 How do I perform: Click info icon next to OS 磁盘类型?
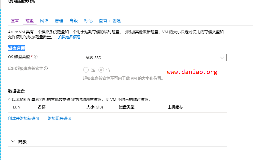[36, 57]
